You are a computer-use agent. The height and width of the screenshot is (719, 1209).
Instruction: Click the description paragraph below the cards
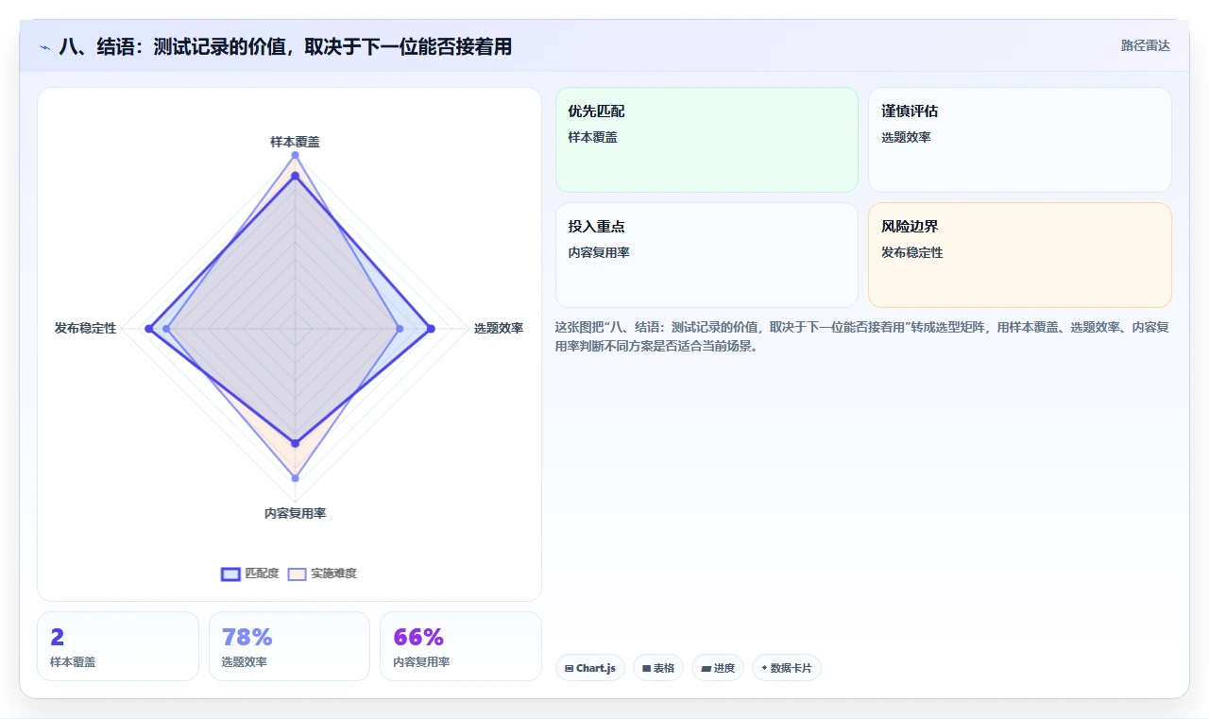863,336
